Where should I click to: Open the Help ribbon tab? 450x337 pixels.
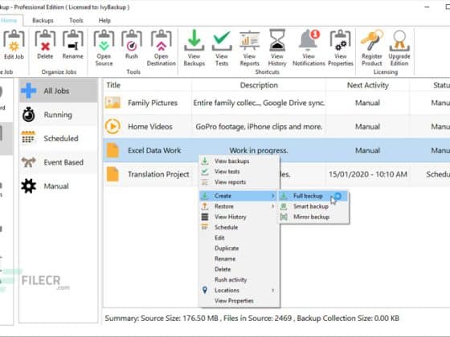pyautogui.click(x=104, y=20)
